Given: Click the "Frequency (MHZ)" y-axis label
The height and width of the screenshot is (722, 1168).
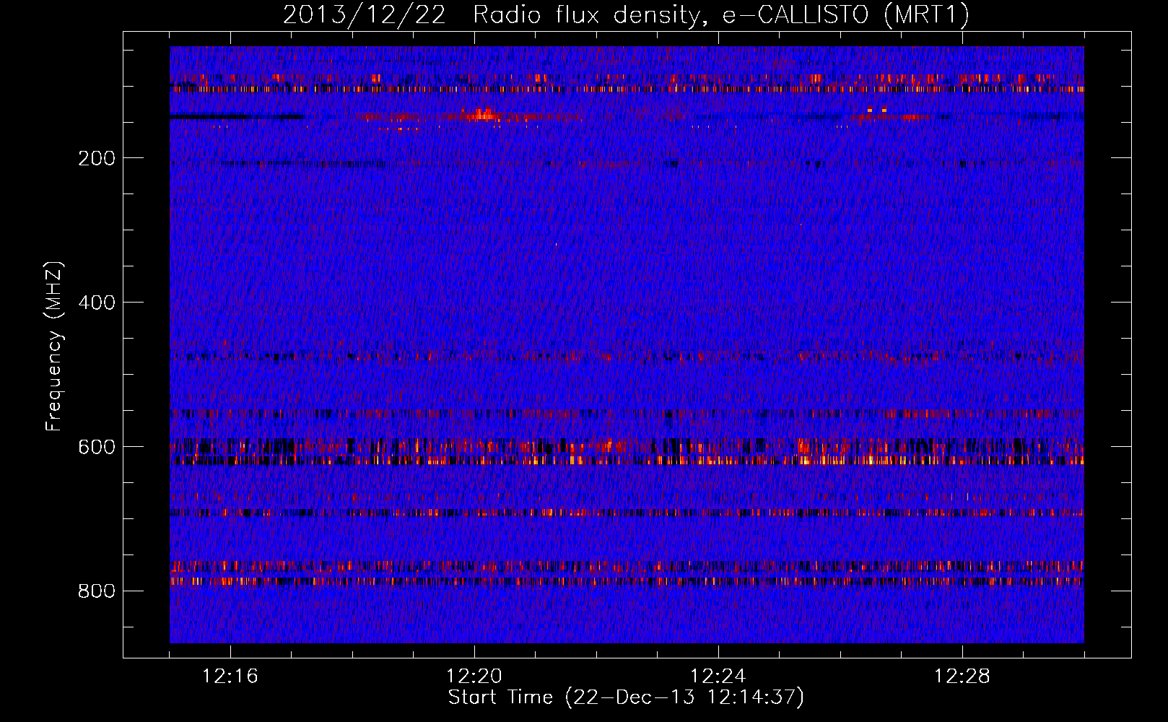Looking at the screenshot, I should pyautogui.click(x=54, y=347).
